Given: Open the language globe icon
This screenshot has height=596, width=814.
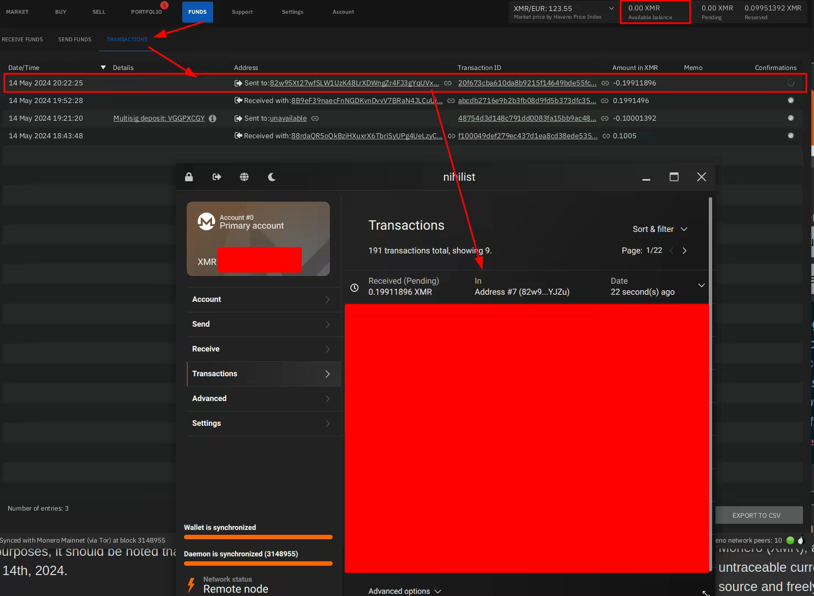Looking at the screenshot, I should click(244, 177).
